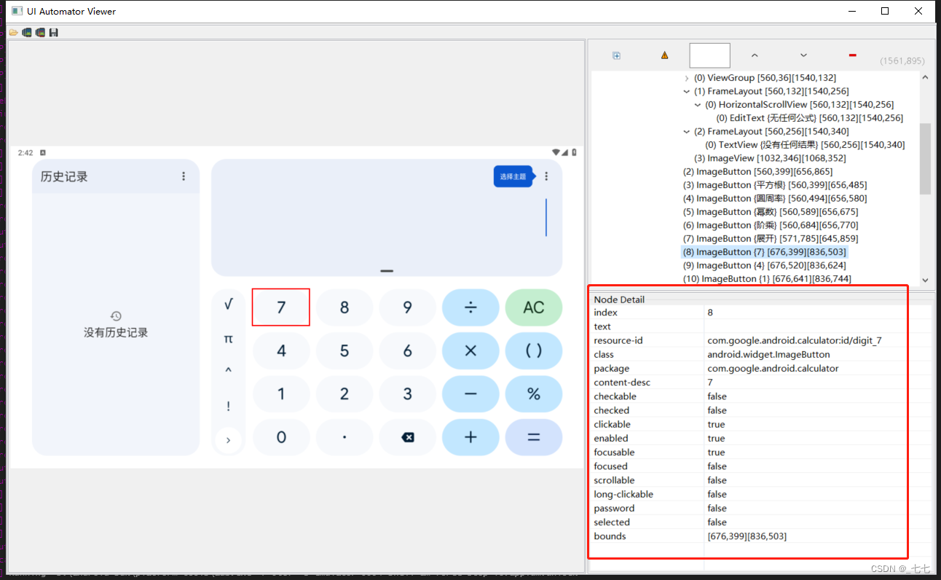Capture Device Screenshot with first phone icon
The width and height of the screenshot is (941, 580).
pyautogui.click(x=27, y=32)
